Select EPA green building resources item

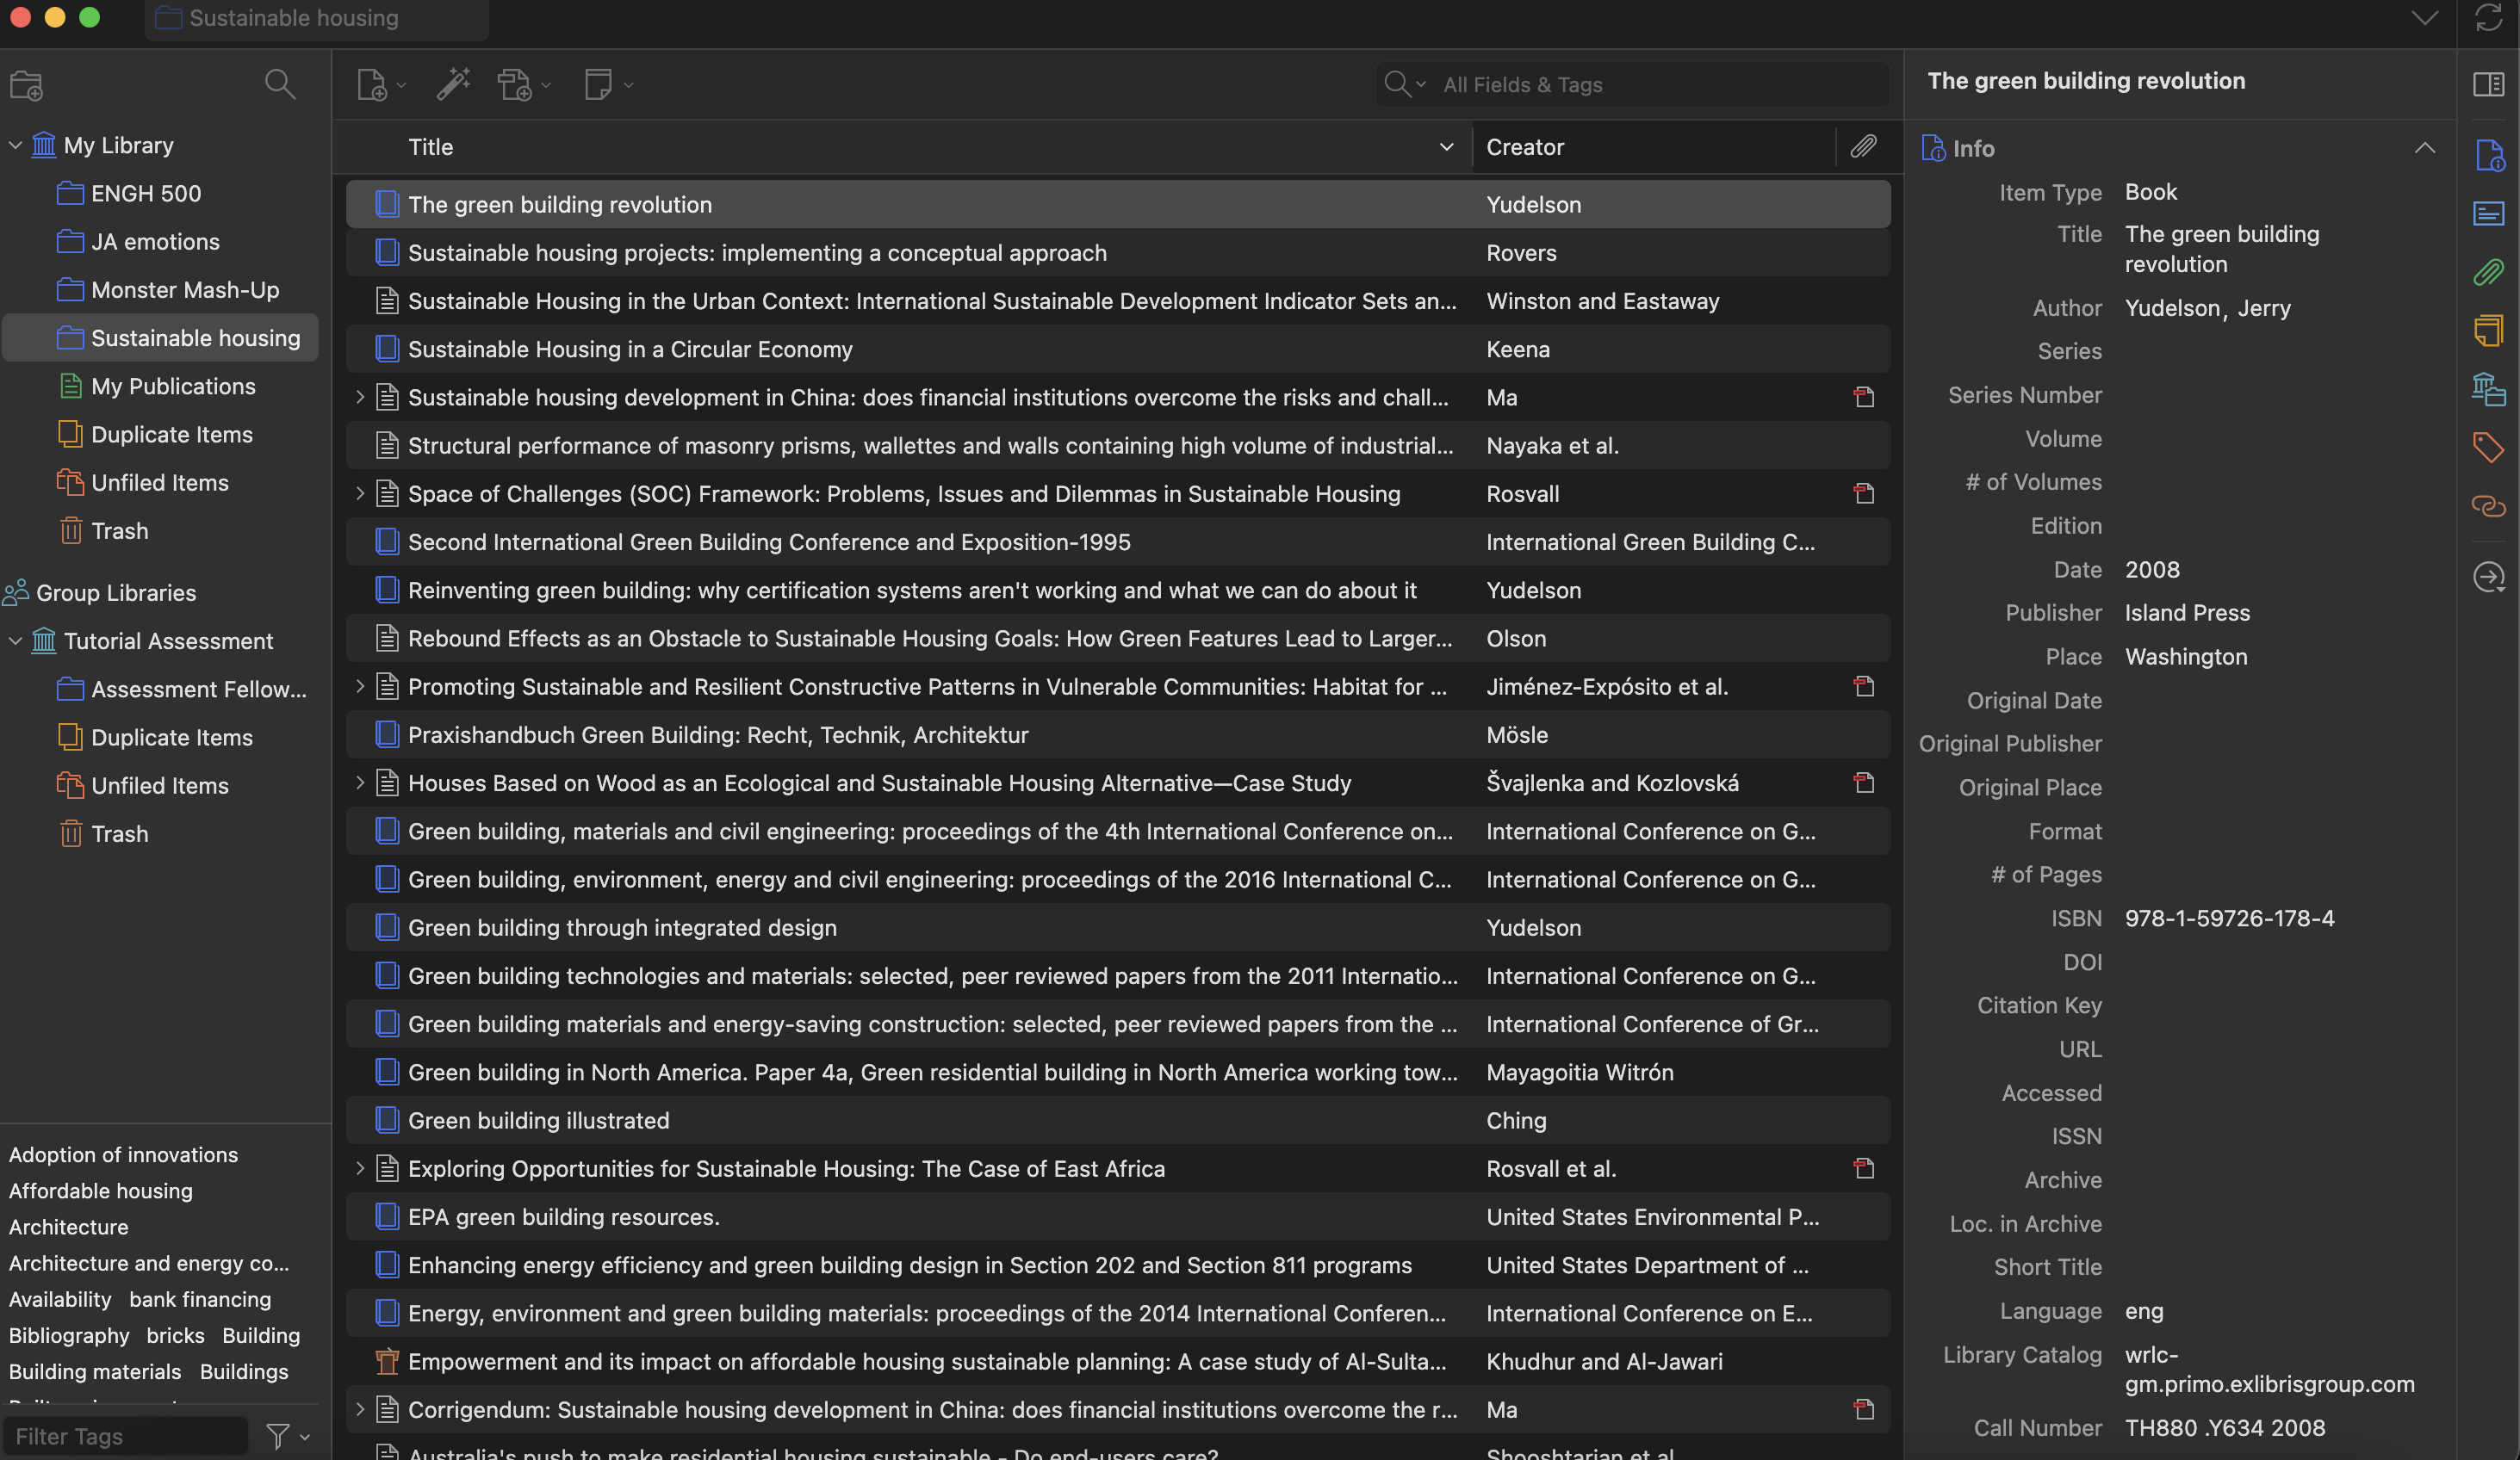click(x=1118, y=1216)
